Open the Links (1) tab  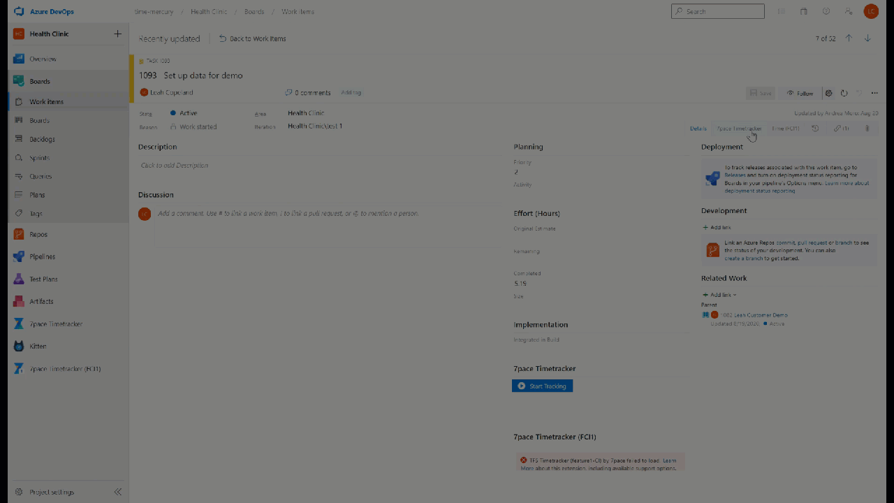click(841, 129)
